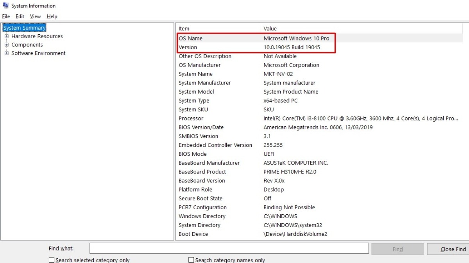This screenshot has height=263, width=469.
Task: Toggle 'Search category names only' checkbox
Action: [191, 260]
